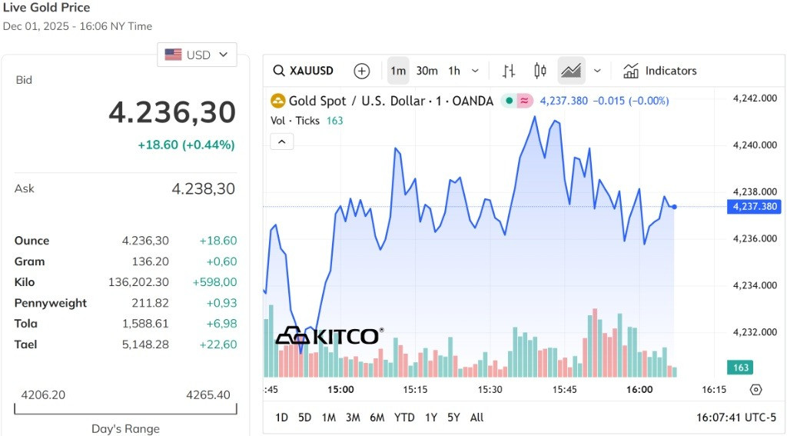Screen dimensions: 787x436
Task: Add a symbol to compare with plus icon
Action: pyautogui.click(x=361, y=71)
